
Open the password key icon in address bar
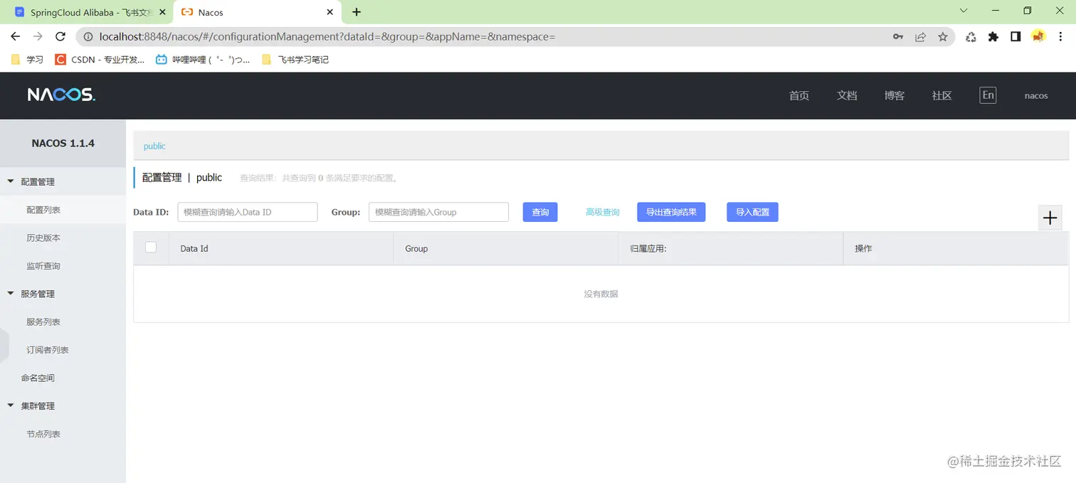click(x=898, y=37)
